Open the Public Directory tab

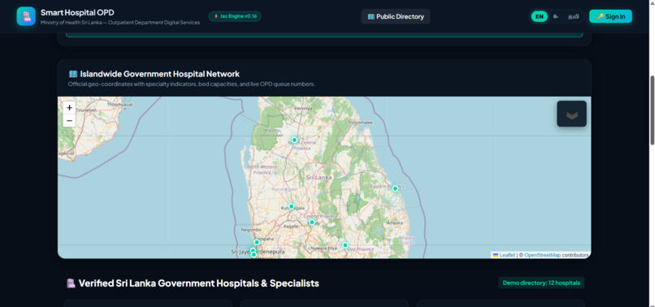click(x=396, y=17)
